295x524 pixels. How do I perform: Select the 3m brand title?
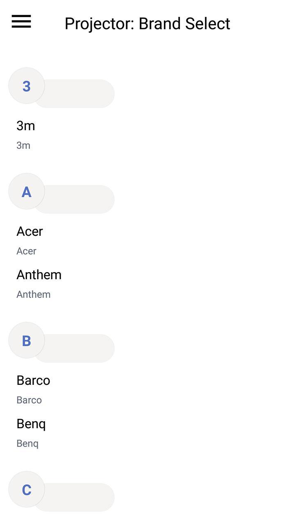(26, 126)
